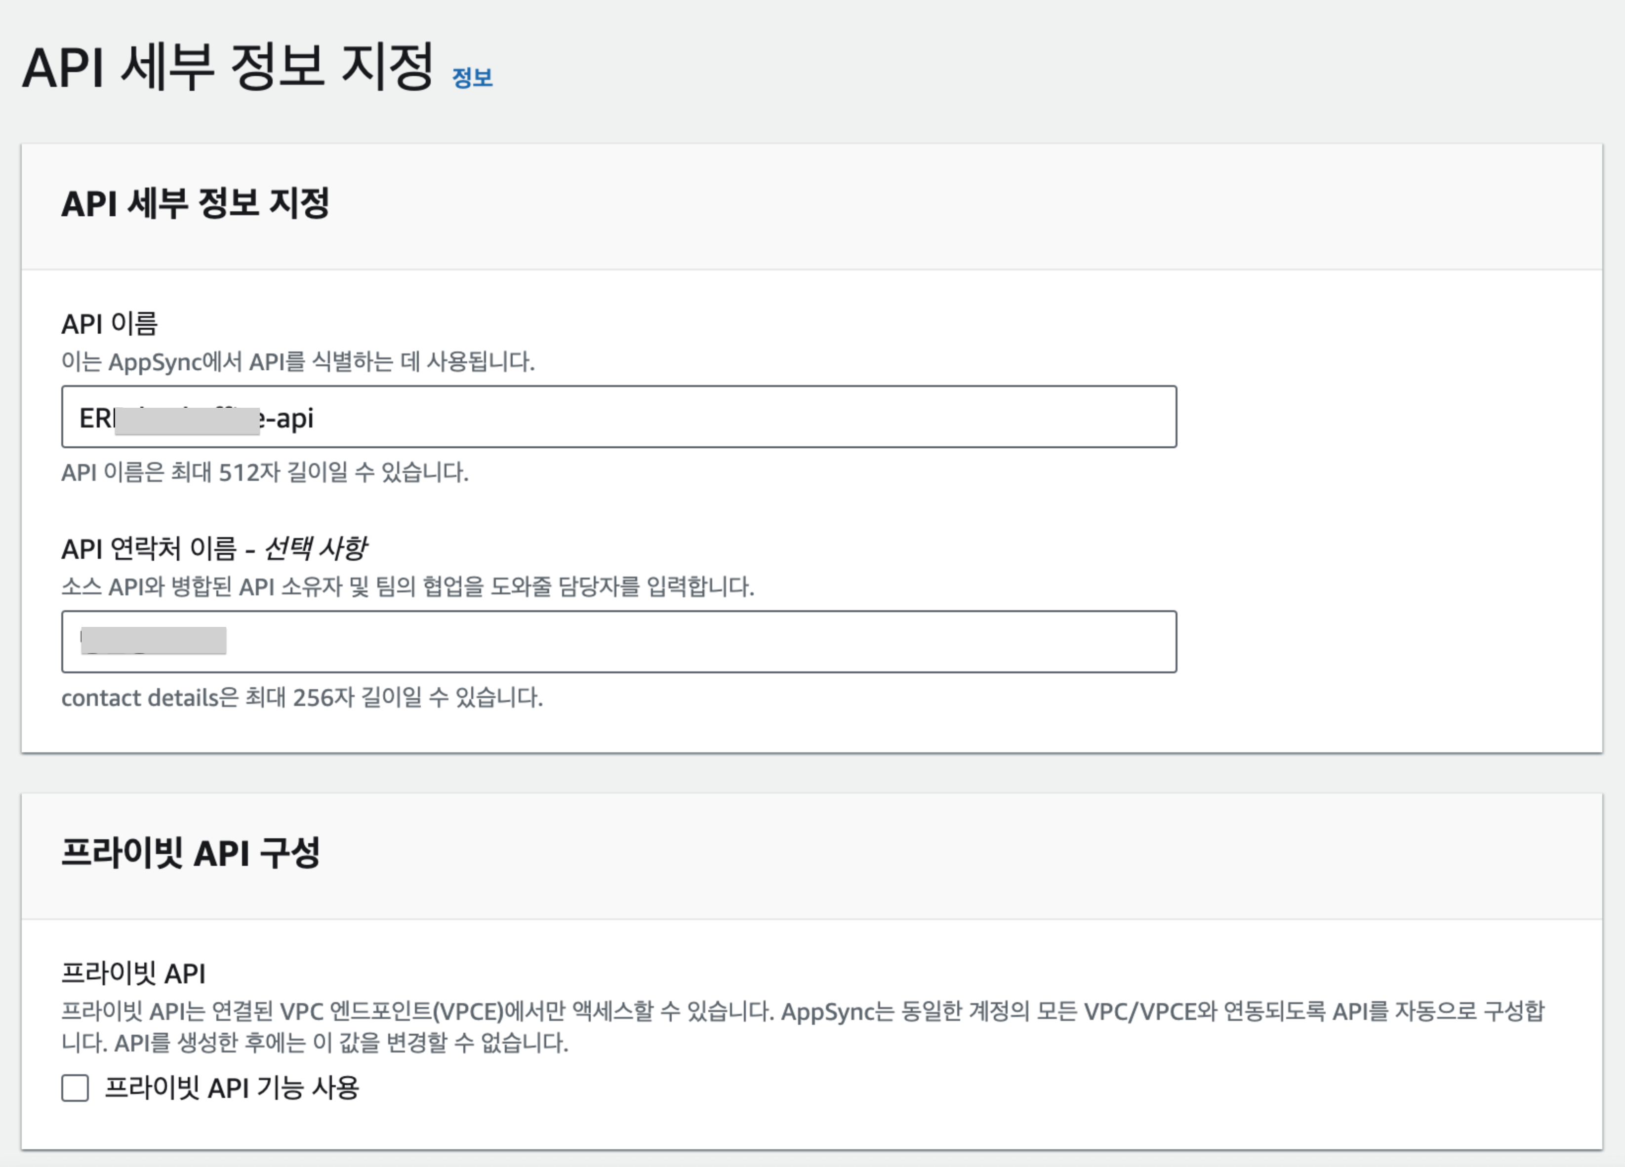Click into the API 이름 text field
The width and height of the screenshot is (1625, 1167).
pos(717,417)
